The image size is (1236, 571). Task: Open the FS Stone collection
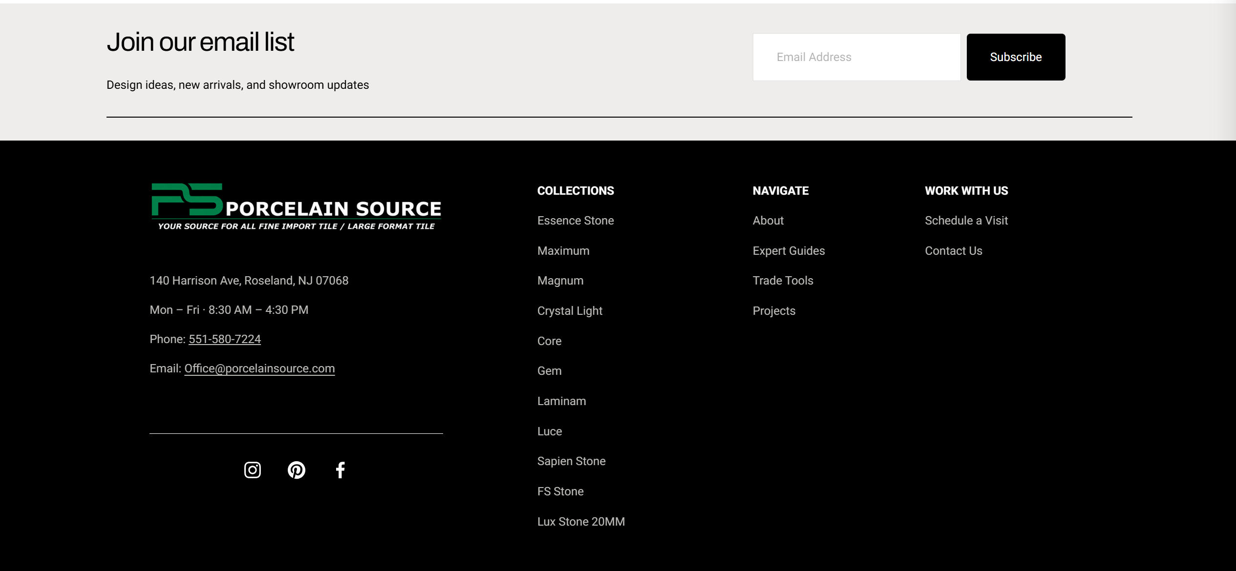tap(560, 491)
